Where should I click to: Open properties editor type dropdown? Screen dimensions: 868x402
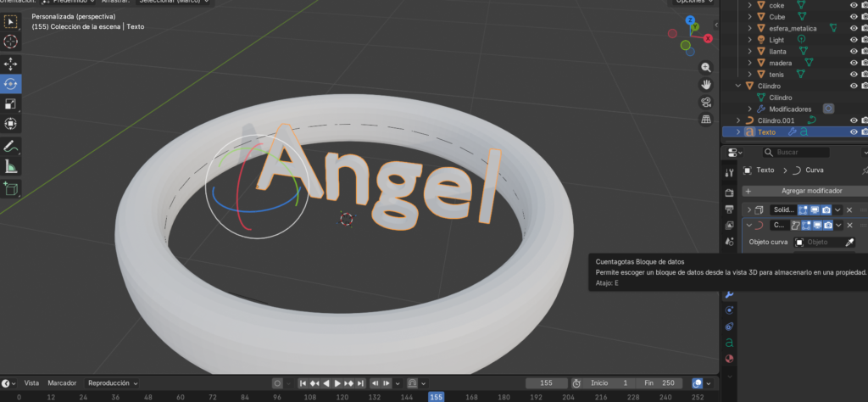pos(735,153)
